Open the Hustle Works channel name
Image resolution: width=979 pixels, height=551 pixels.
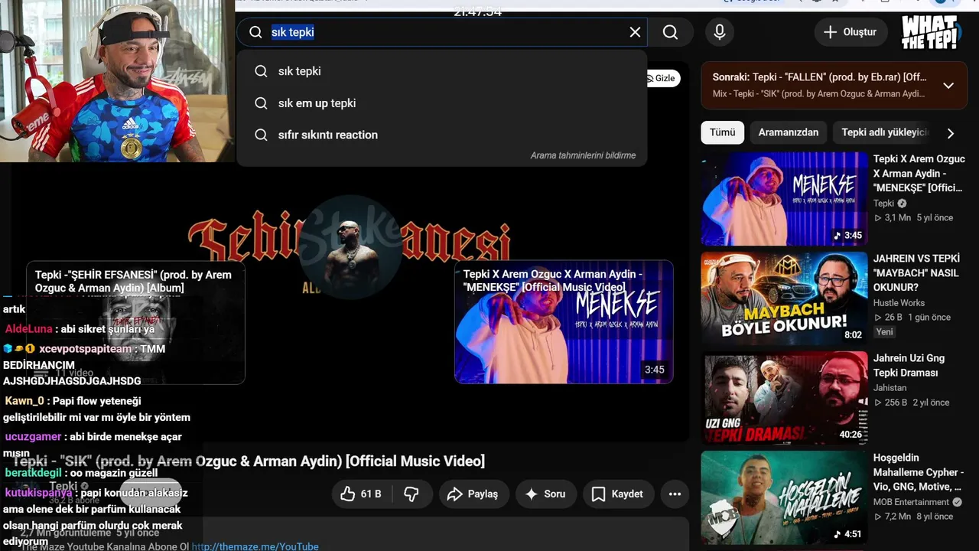tap(899, 303)
